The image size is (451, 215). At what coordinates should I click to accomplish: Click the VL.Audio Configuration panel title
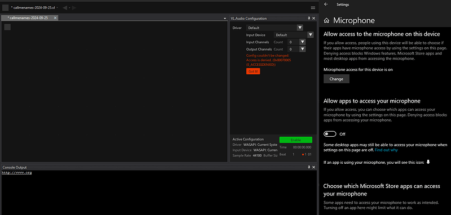[x=249, y=19]
